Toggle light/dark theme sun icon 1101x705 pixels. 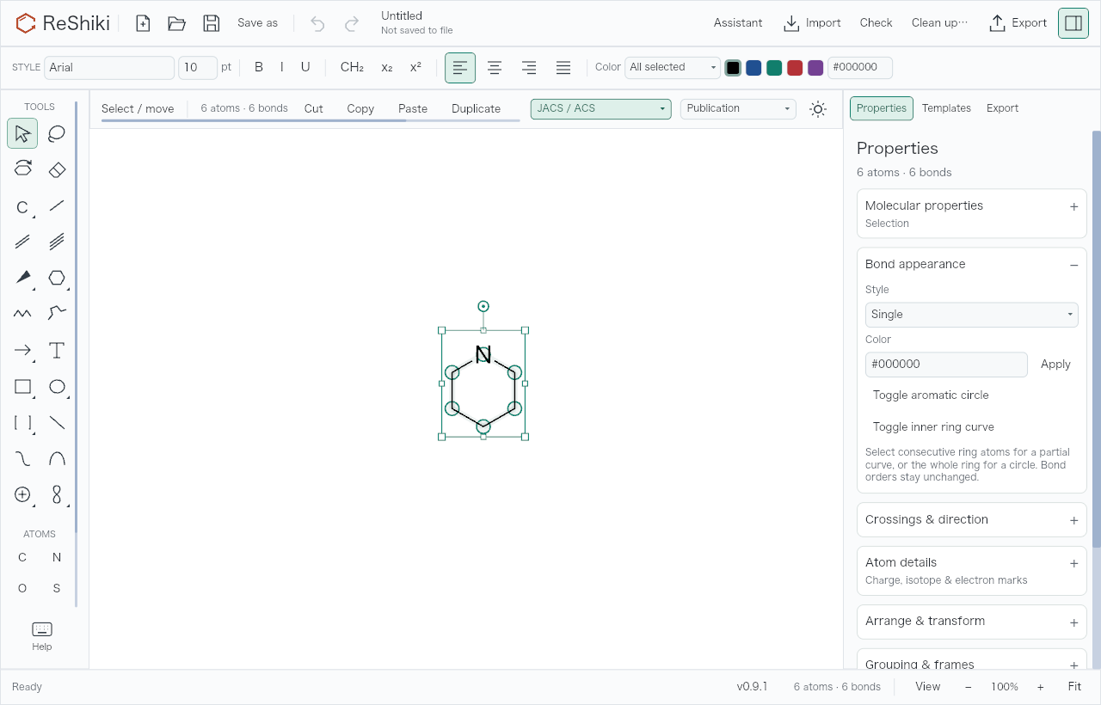[818, 109]
